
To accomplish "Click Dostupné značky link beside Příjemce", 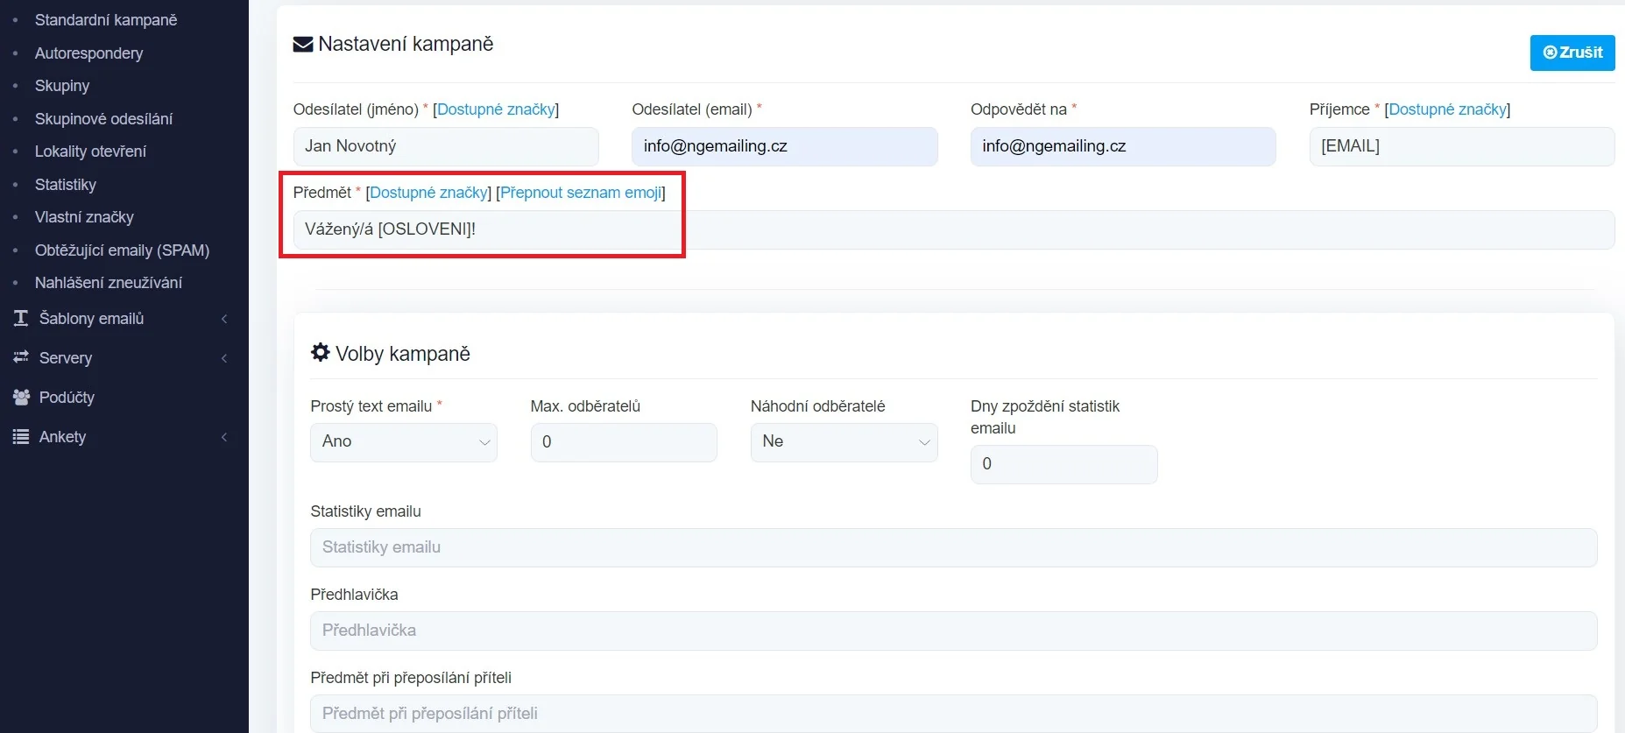I will 1447,109.
